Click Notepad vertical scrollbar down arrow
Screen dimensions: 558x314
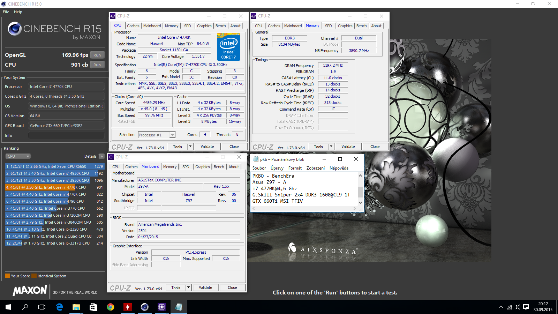(360, 202)
